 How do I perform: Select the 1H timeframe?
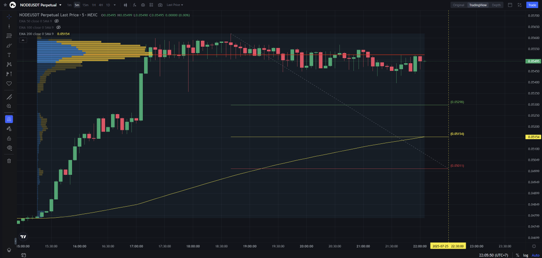click(93, 5)
